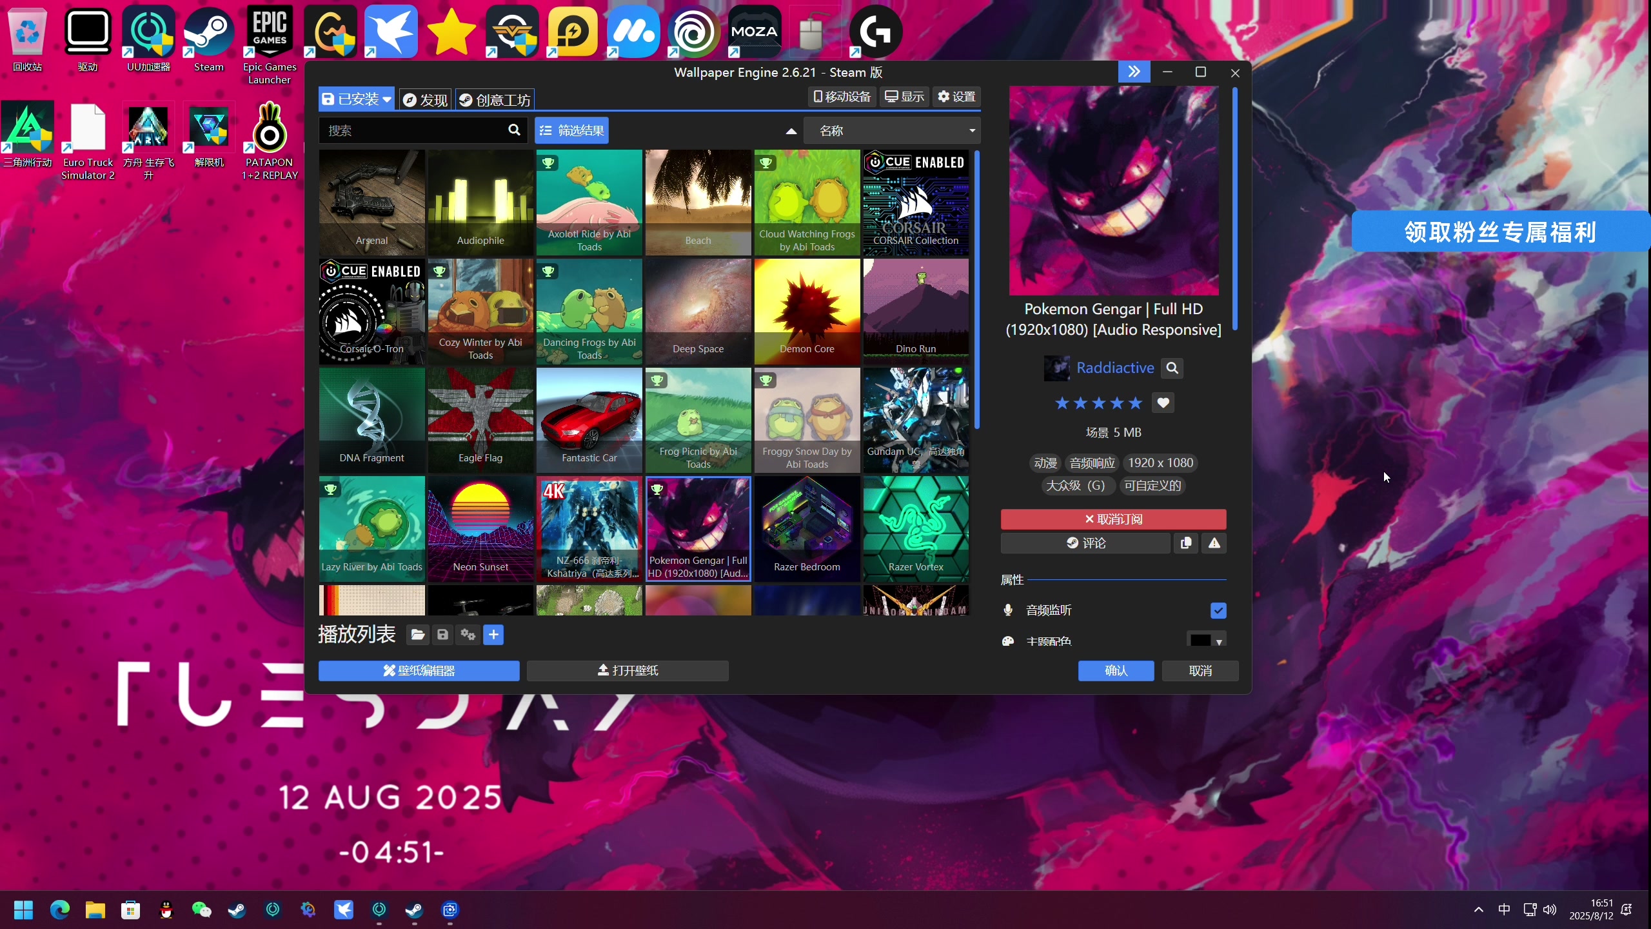Open the load playlist folder icon

tap(417, 635)
